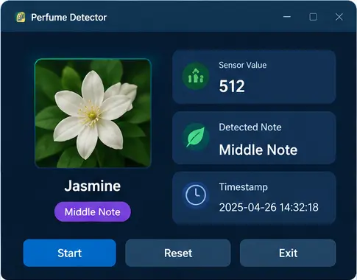Image resolution: width=357 pixels, height=280 pixels.
Task: Click the large Middle Note value text
Action: coord(258,150)
